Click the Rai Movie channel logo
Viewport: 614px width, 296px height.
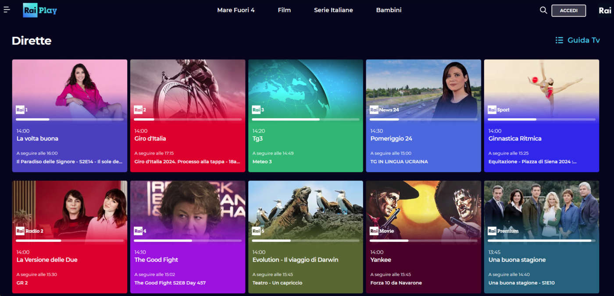coord(382,231)
